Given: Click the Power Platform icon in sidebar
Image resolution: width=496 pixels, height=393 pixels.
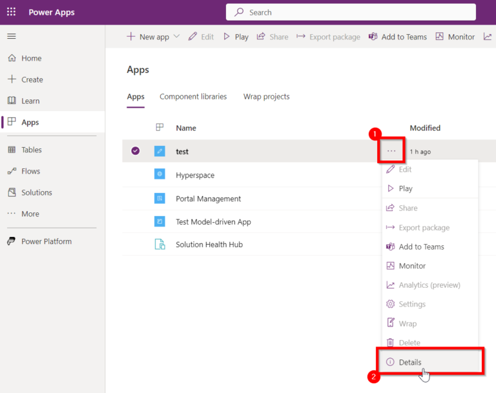Looking at the screenshot, I should click(x=12, y=241).
